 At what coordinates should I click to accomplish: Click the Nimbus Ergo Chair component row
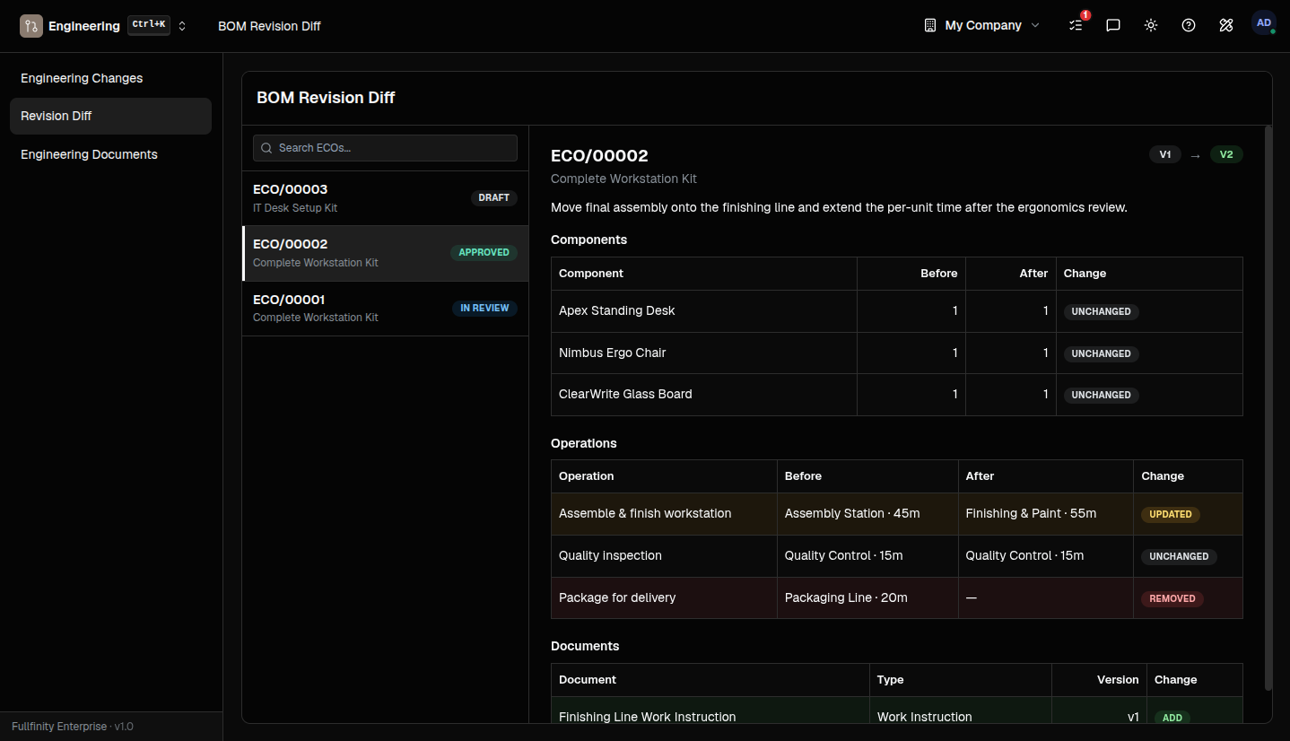(x=897, y=353)
